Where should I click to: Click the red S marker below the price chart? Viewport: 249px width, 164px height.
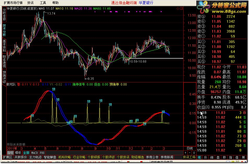point(41,81)
